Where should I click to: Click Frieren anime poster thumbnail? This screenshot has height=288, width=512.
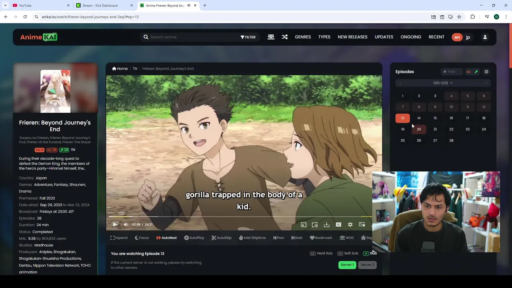55,91
